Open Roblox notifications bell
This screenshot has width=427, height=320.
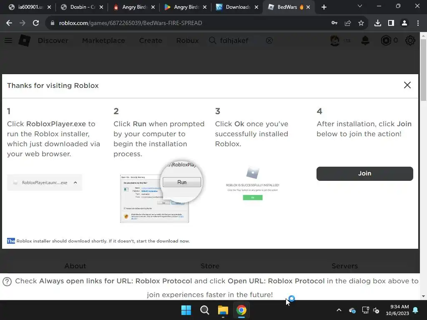(x=365, y=40)
